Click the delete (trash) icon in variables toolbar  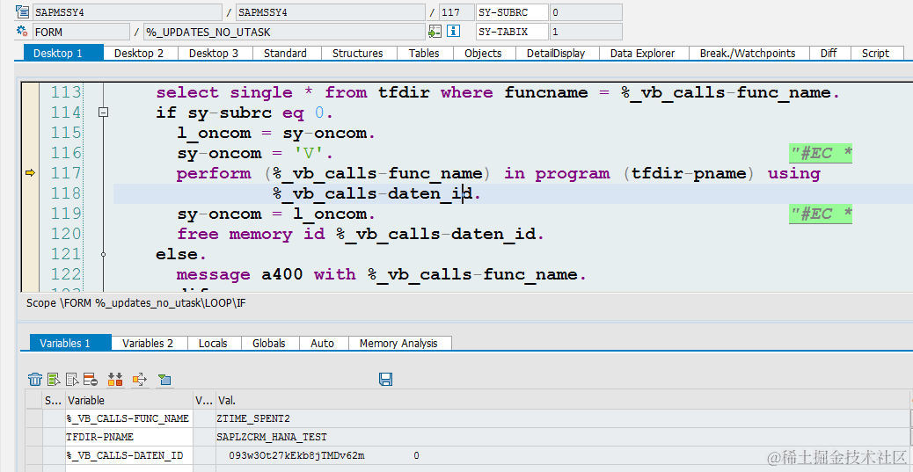(35, 380)
